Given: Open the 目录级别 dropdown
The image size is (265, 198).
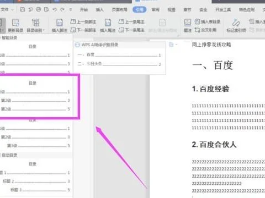Looking at the screenshot, I should (x=36, y=25).
